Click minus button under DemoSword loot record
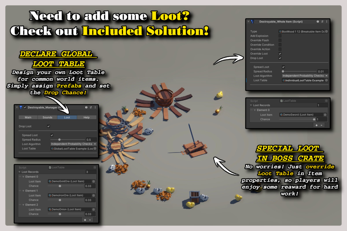This screenshot has width=347, height=231. pyautogui.click(x=321, y=125)
